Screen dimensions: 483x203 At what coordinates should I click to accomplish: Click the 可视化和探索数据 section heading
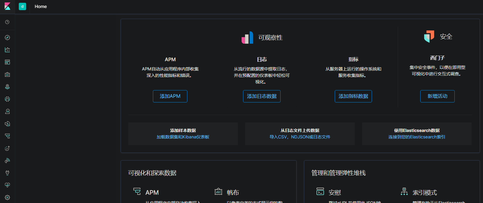coord(152,173)
